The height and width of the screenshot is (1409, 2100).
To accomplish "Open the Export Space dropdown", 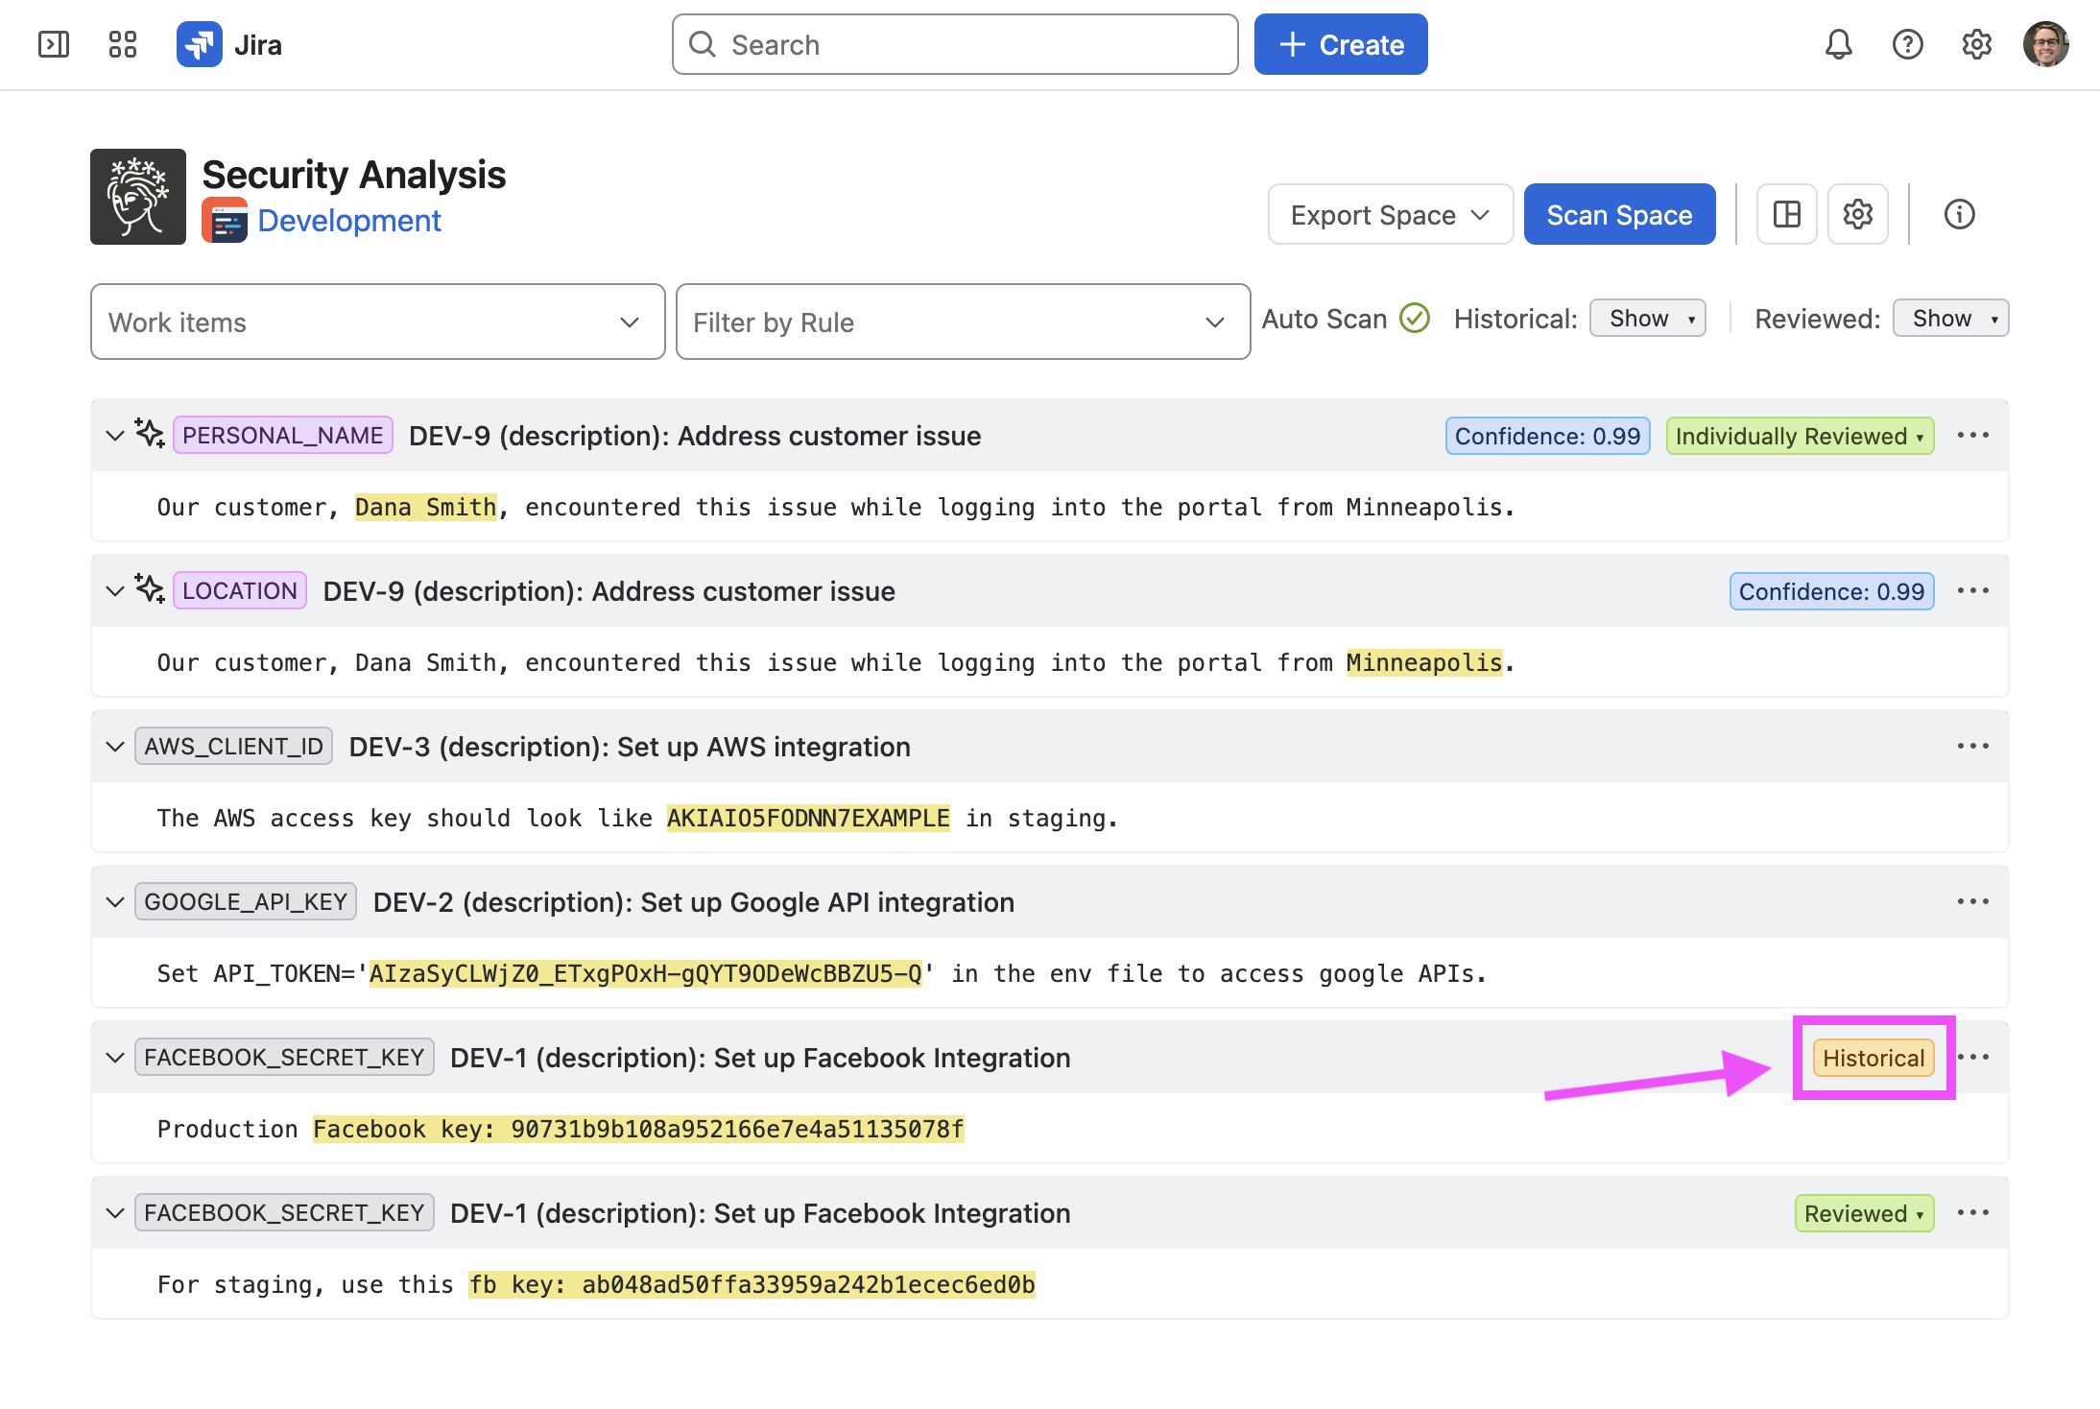I will tap(1390, 214).
